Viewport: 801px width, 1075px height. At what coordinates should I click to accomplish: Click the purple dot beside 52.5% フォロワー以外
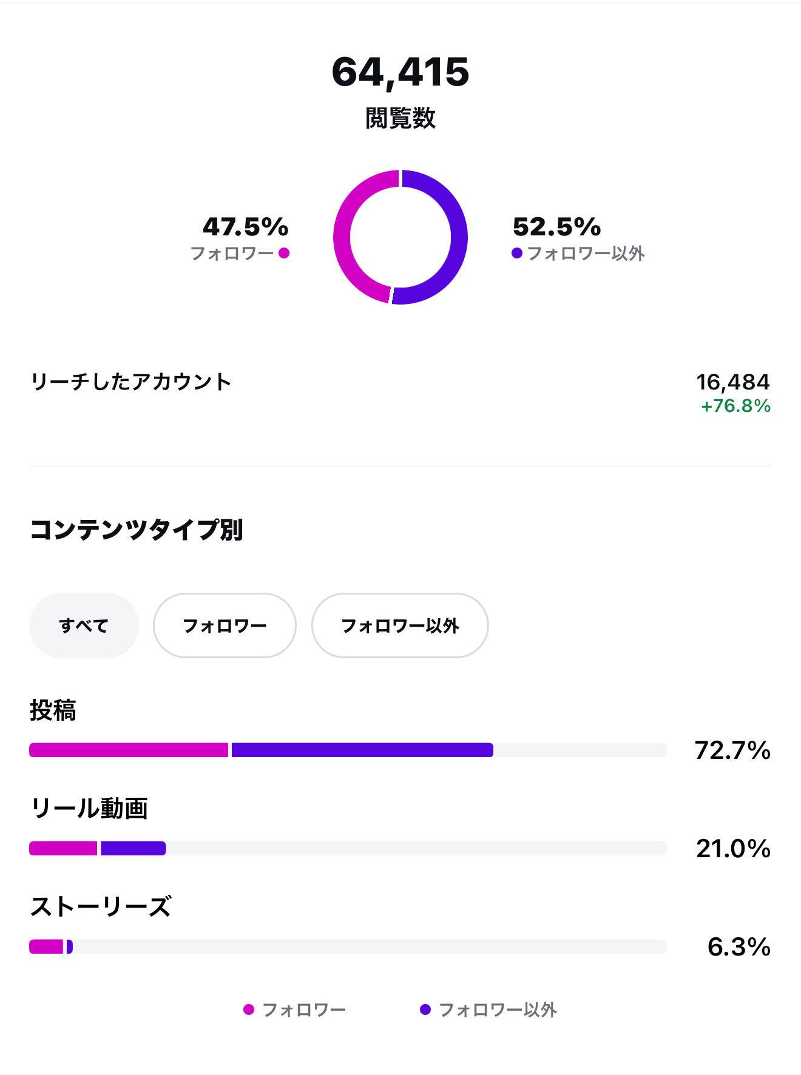[x=517, y=253]
